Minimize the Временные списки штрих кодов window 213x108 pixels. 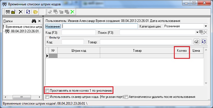pos(186,3)
